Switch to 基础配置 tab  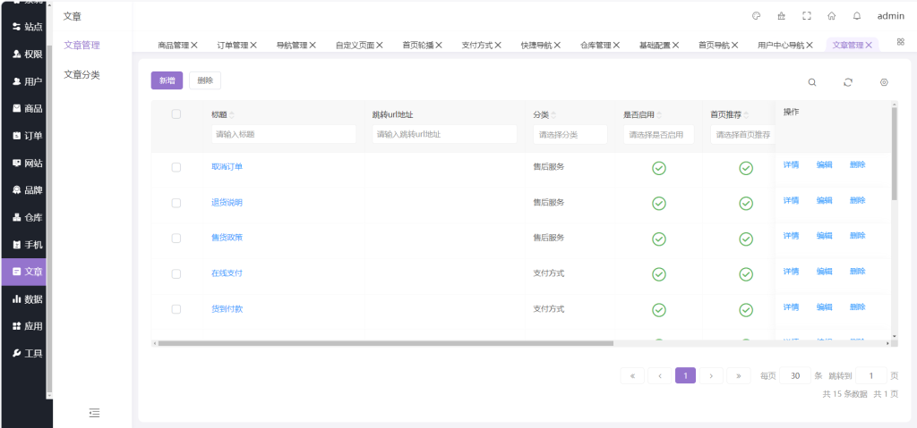(655, 45)
